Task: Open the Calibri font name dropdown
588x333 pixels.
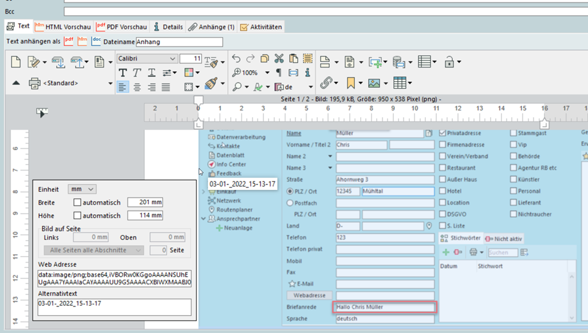Action: (x=172, y=59)
